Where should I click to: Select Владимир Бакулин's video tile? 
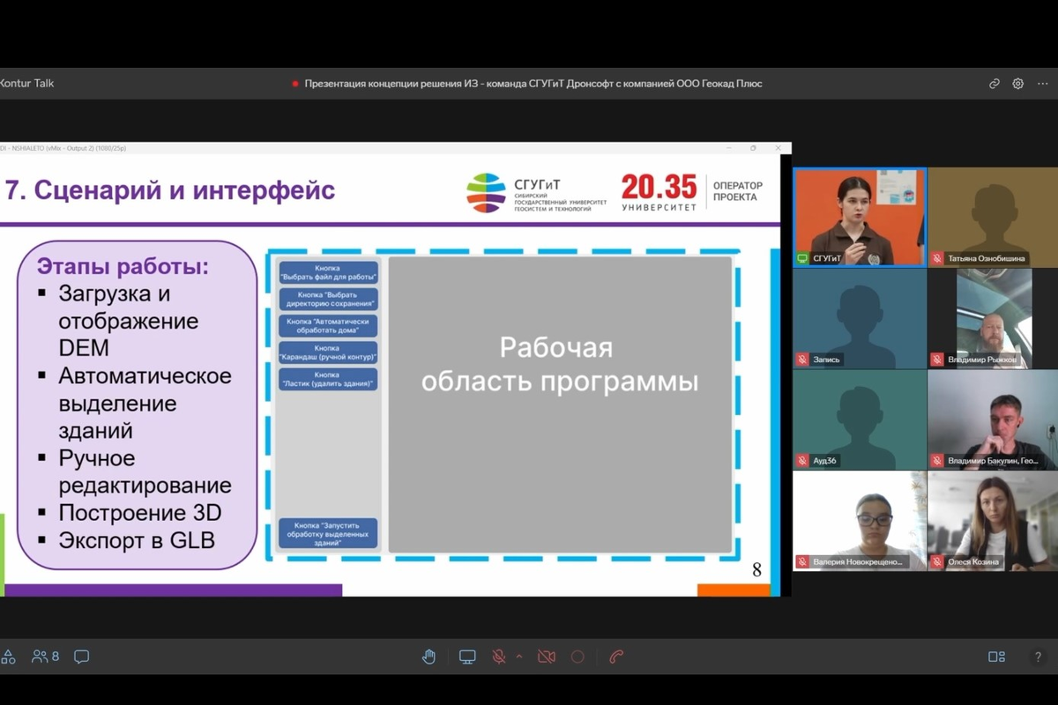[x=993, y=419]
